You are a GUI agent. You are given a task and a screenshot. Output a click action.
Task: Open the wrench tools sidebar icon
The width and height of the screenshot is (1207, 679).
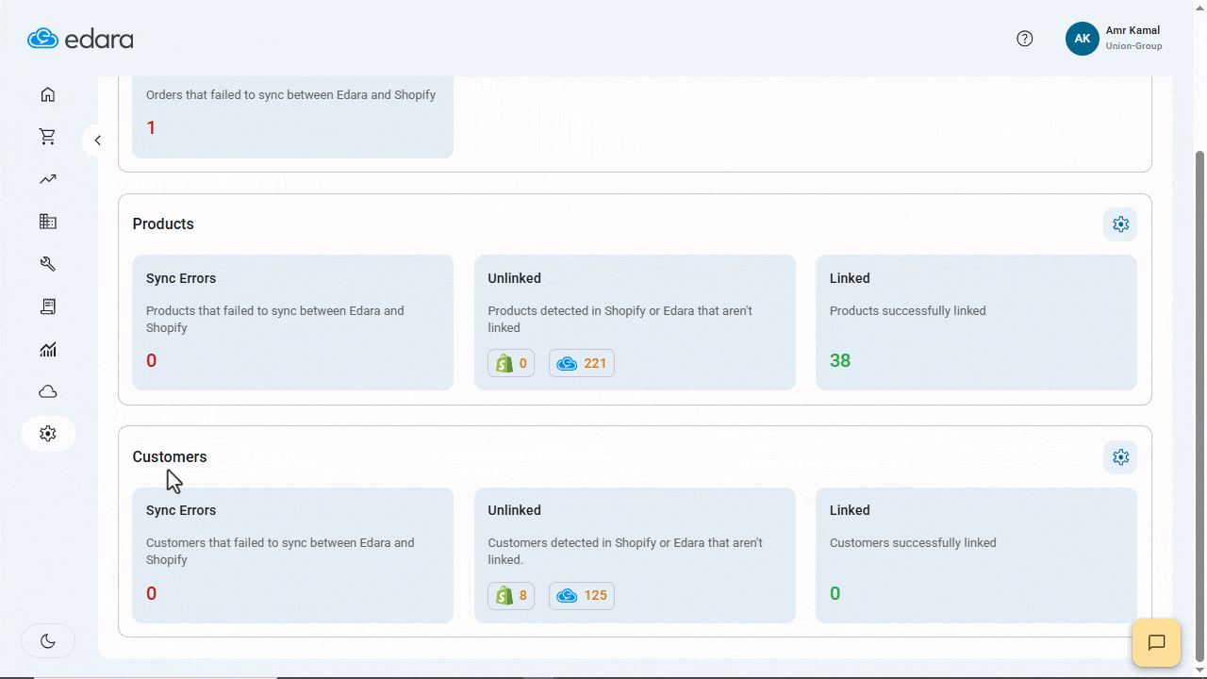coord(48,264)
